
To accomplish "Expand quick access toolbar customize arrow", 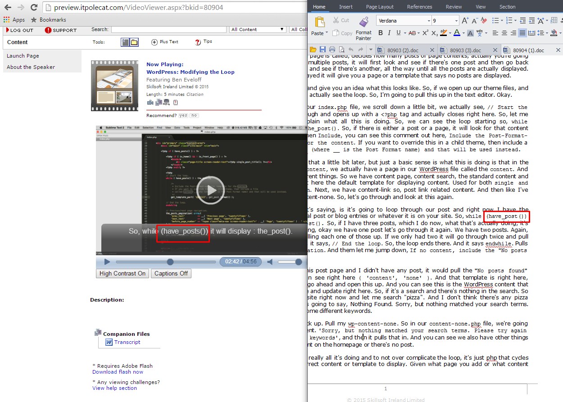I will coord(371,50).
